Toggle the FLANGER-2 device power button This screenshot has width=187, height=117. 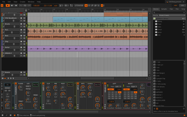pyautogui.click(x=16, y=84)
